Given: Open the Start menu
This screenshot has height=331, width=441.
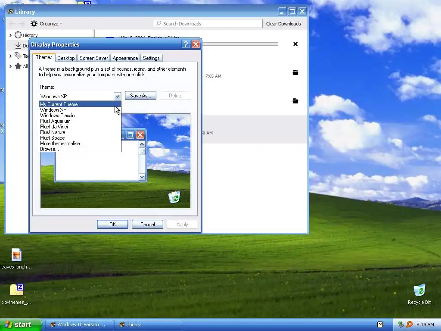Looking at the screenshot, I should (x=21, y=325).
